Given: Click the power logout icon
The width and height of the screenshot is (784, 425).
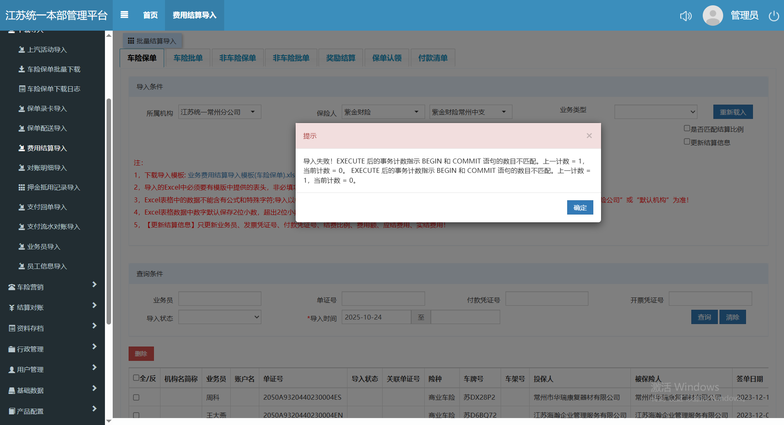Looking at the screenshot, I should pyautogui.click(x=773, y=16).
